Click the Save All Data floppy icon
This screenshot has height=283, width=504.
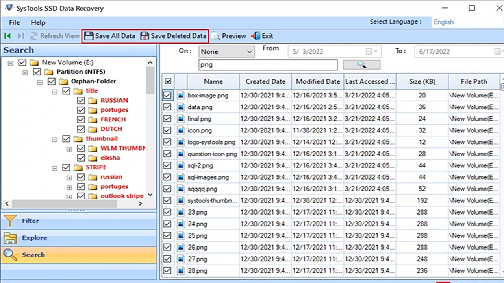[89, 36]
